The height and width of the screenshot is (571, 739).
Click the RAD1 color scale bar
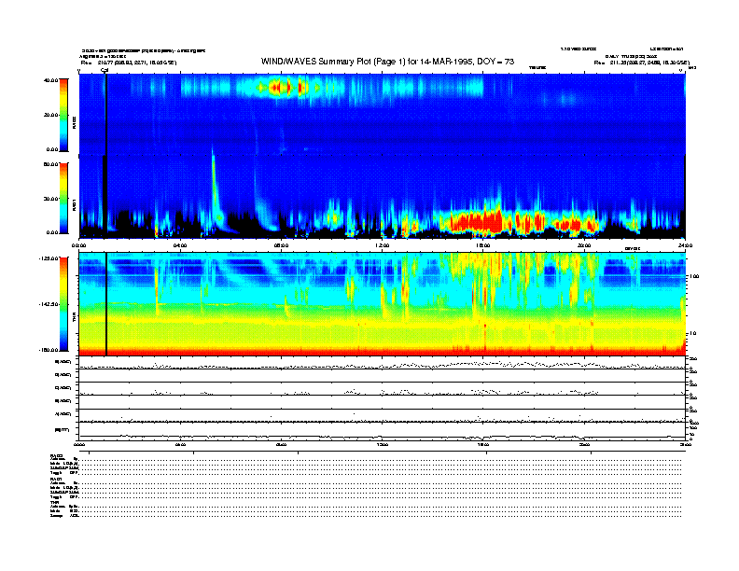pos(63,199)
